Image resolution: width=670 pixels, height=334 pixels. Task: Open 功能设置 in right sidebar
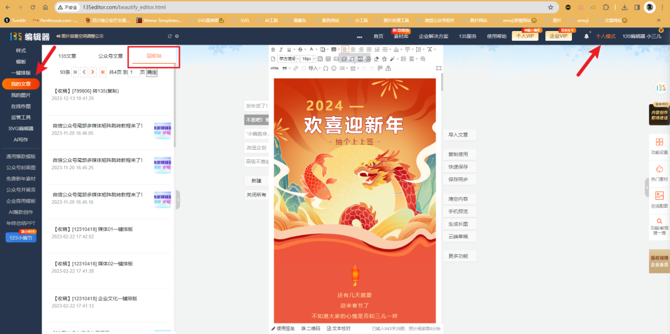[659, 146]
